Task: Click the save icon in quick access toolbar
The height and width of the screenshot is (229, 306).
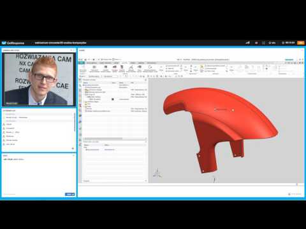Action: pos(85,60)
